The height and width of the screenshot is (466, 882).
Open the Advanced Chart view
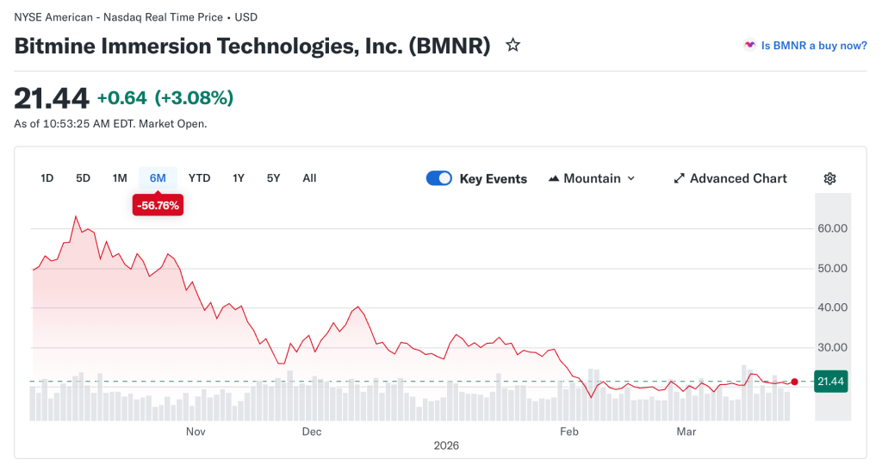click(x=738, y=178)
